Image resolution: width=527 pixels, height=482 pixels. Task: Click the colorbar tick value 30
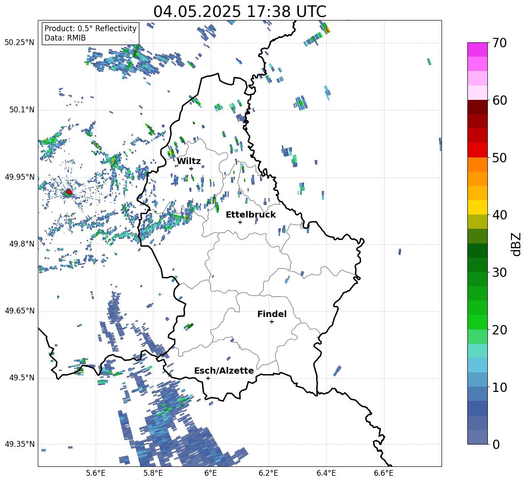click(499, 272)
